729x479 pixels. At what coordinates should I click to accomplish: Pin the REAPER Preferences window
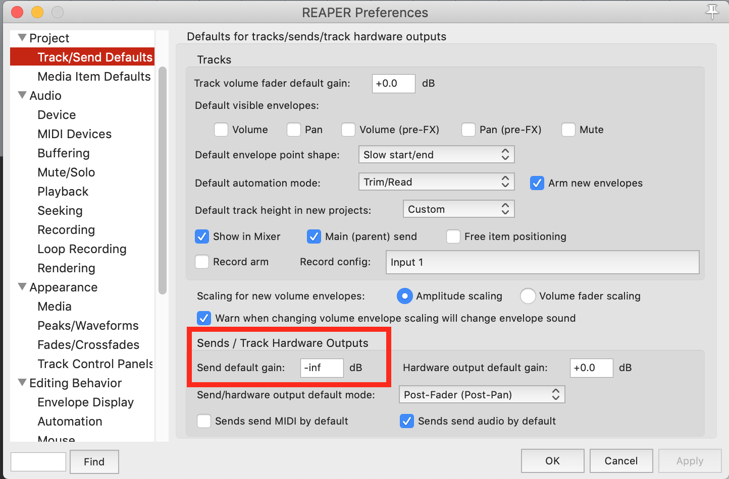click(712, 12)
